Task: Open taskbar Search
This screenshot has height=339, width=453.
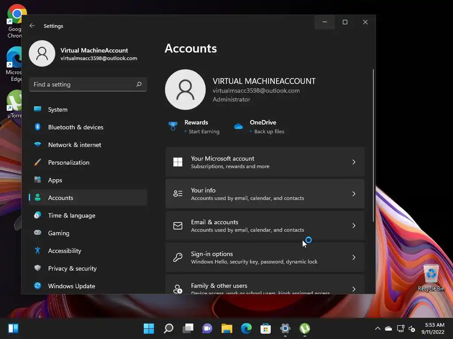Action: [169, 328]
